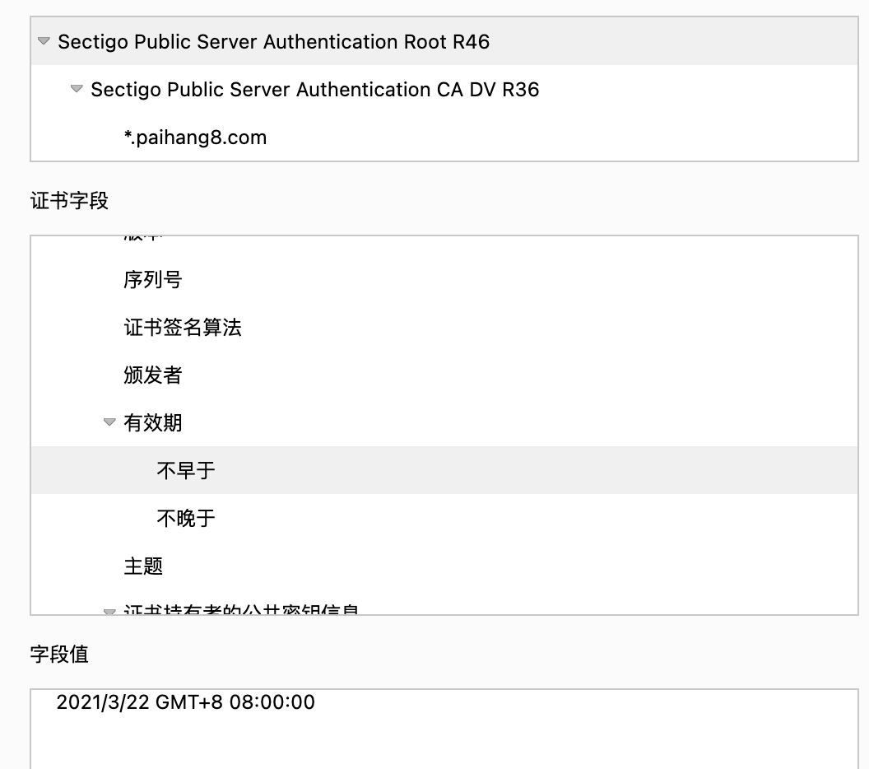Screen dimensions: 869x769
Task: Select the 证书签名算法 field
Action: [x=183, y=328]
